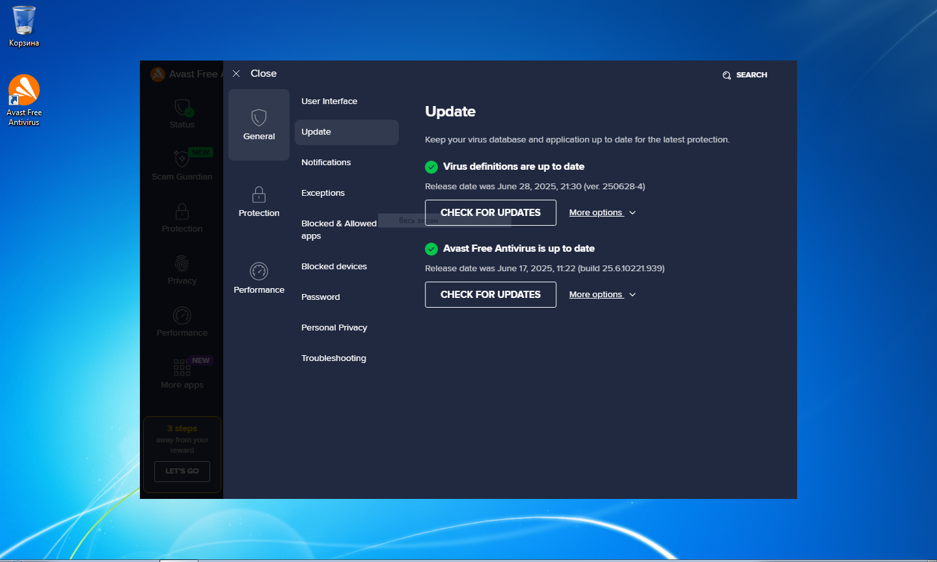The height and width of the screenshot is (562, 937).
Task: Select the General settings category
Action: click(x=259, y=125)
